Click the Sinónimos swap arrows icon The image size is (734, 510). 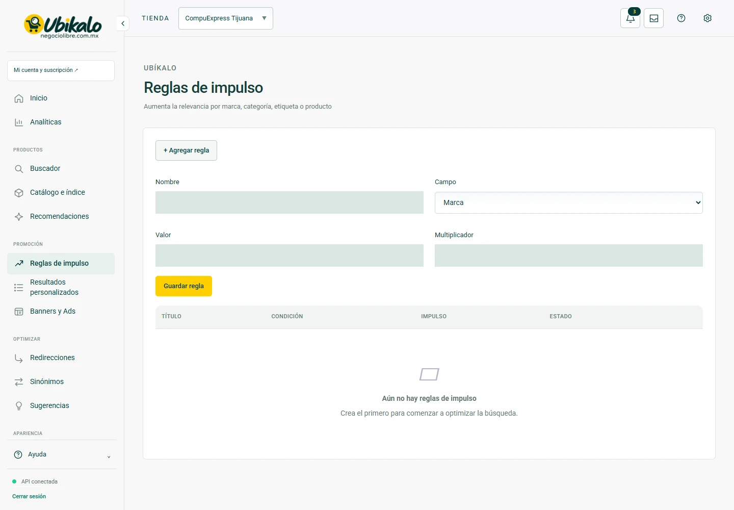click(19, 382)
